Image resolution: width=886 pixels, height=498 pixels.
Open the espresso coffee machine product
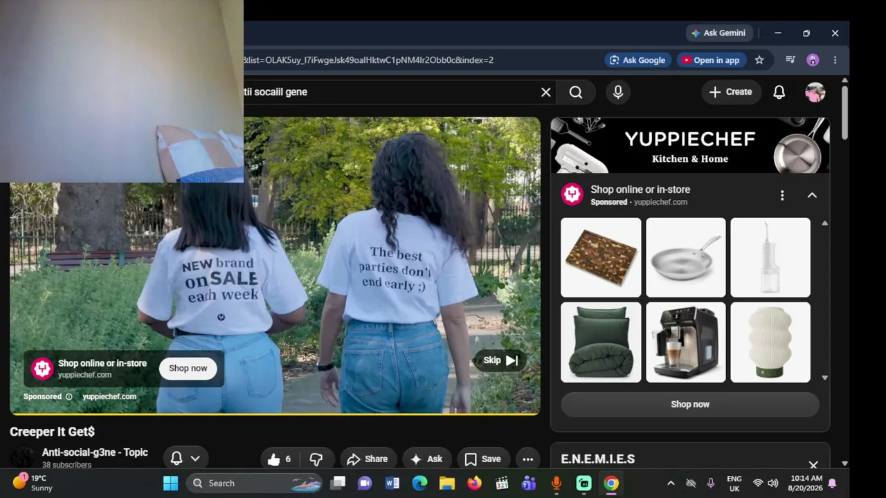tap(686, 342)
